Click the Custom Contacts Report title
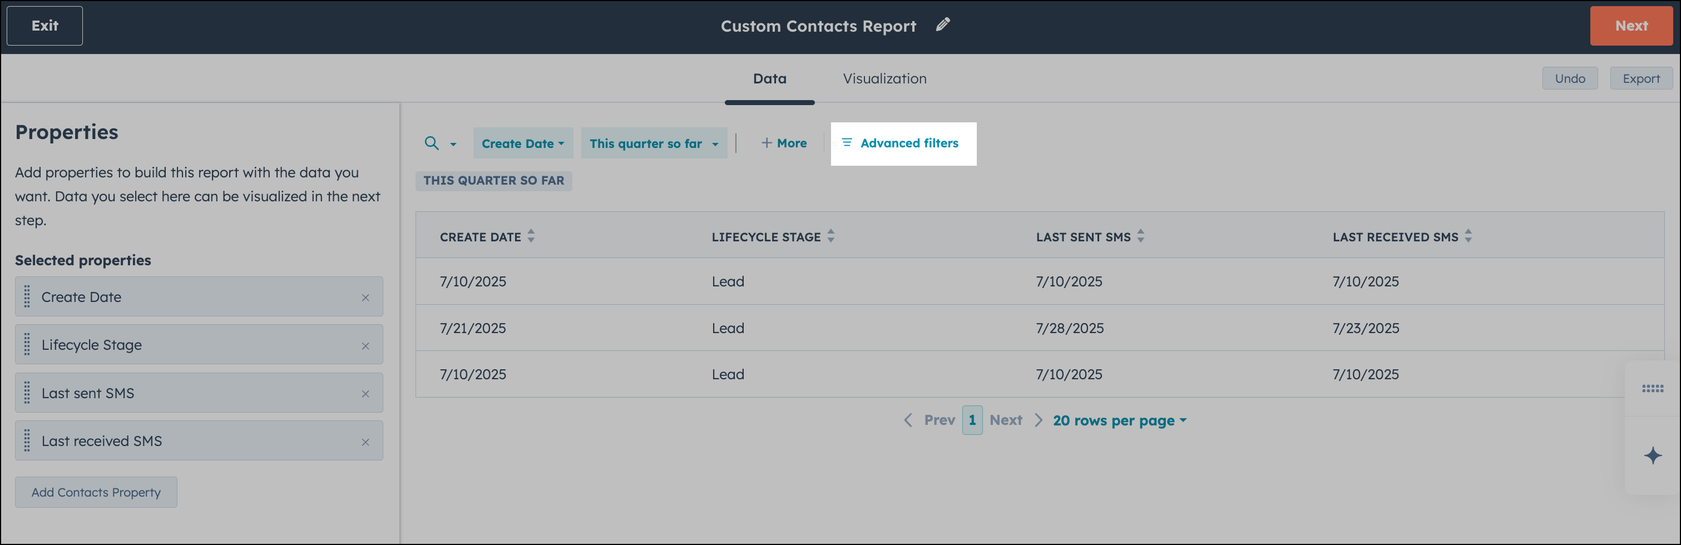This screenshot has height=545, width=1681. [x=818, y=26]
